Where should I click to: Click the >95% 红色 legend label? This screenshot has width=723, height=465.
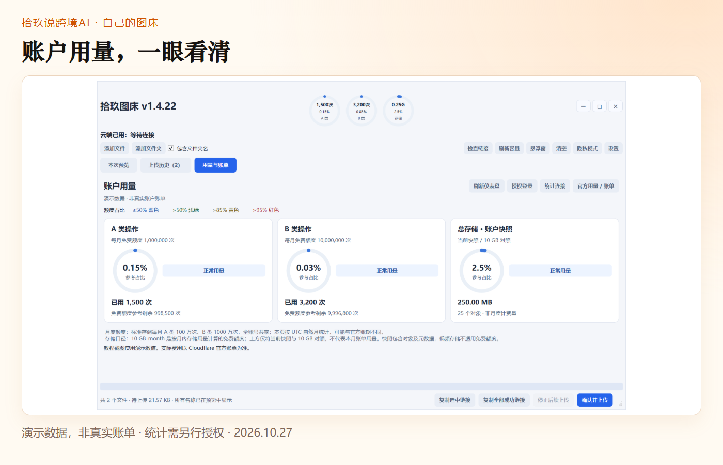coord(266,210)
